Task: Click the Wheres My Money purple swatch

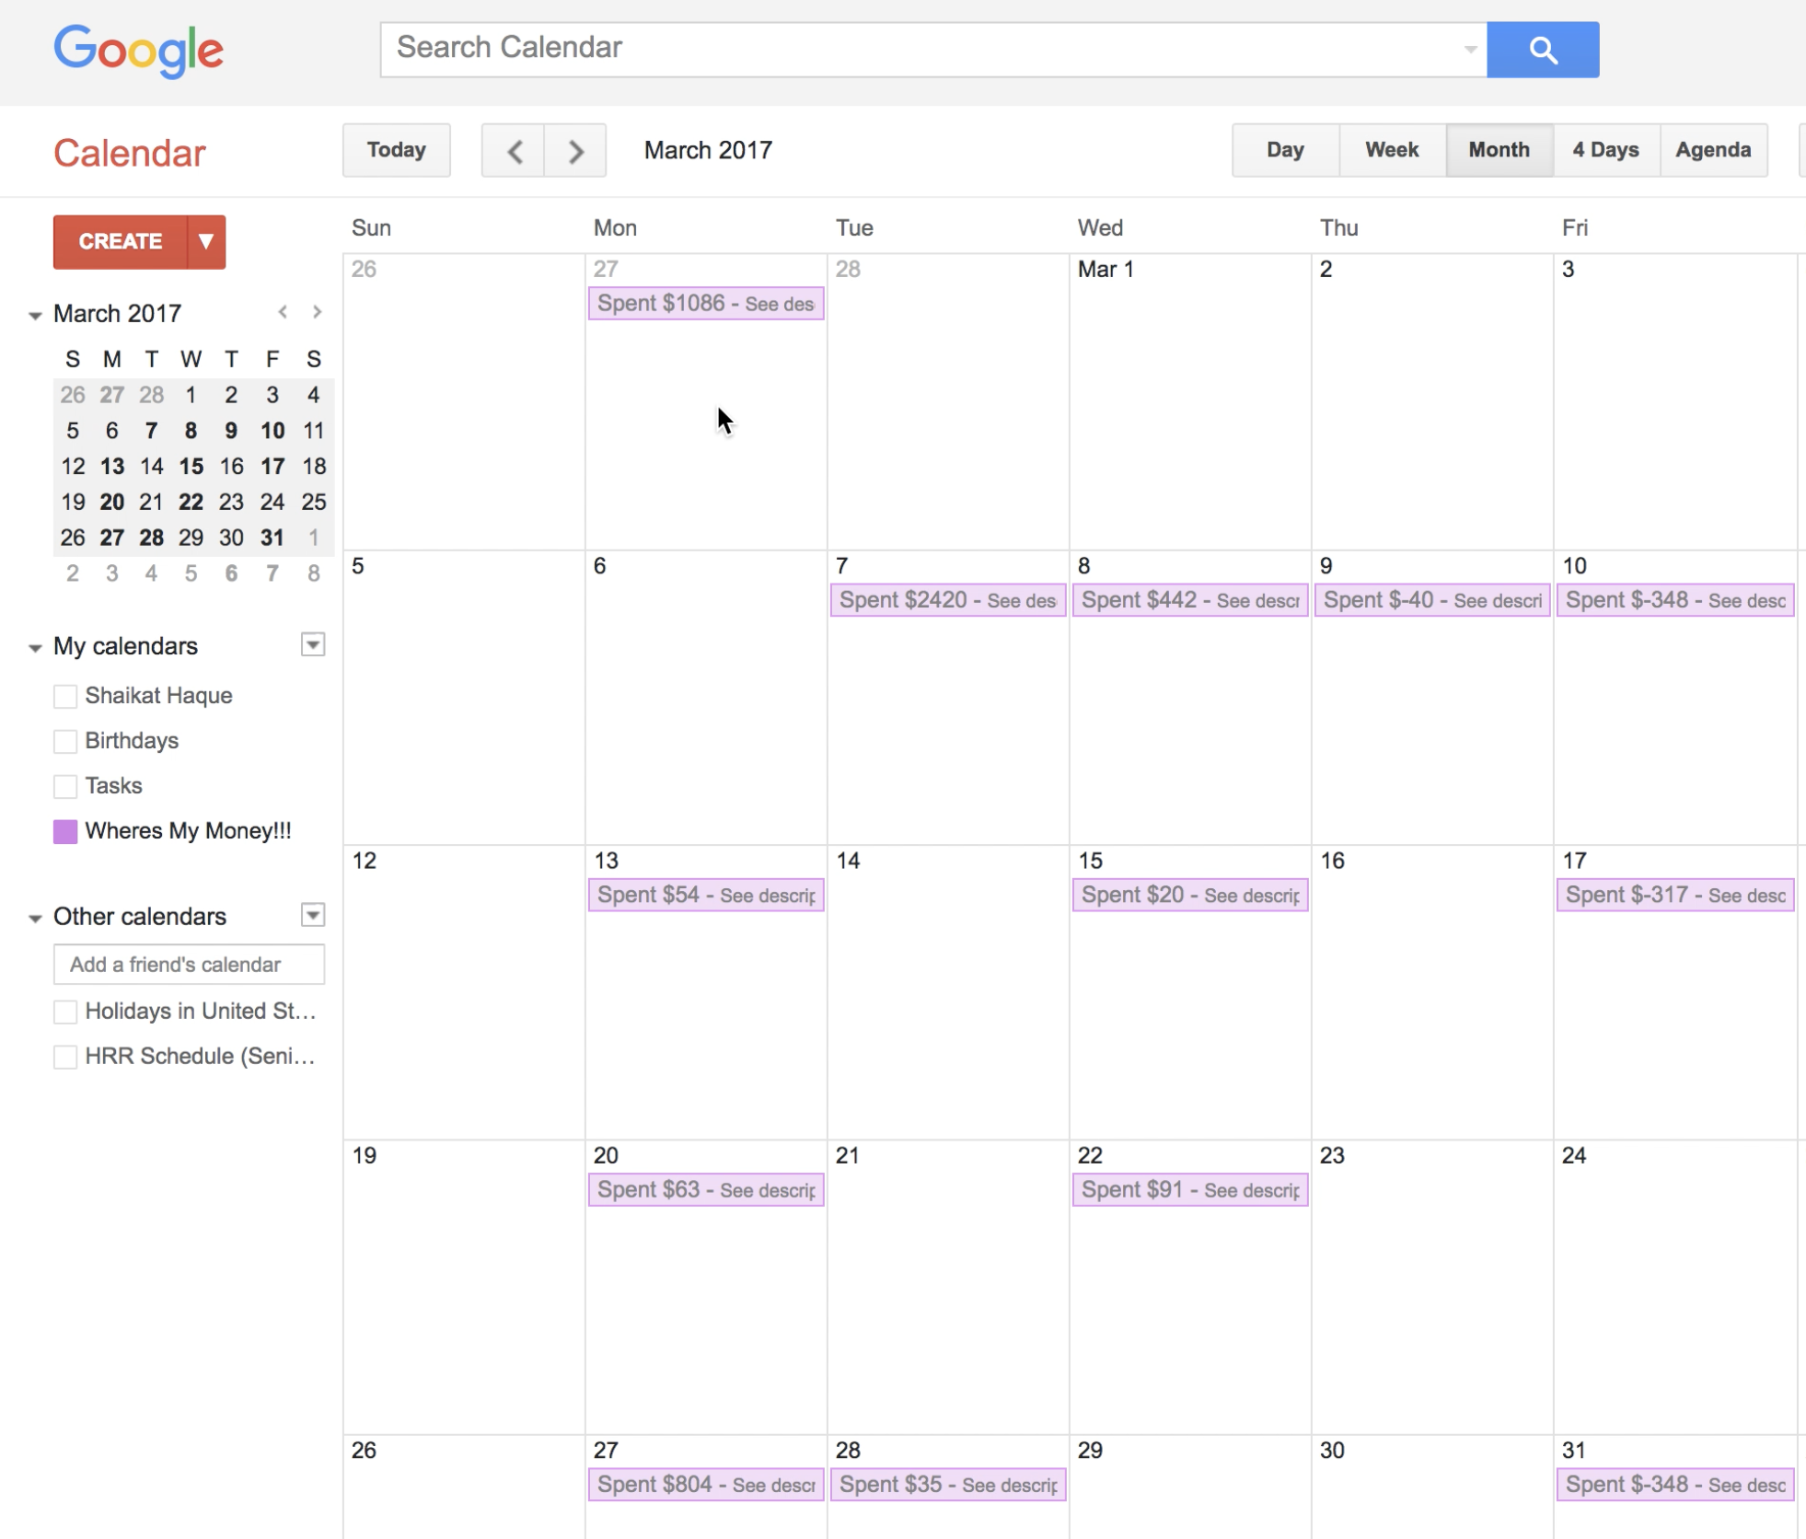Action: tap(65, 831)
